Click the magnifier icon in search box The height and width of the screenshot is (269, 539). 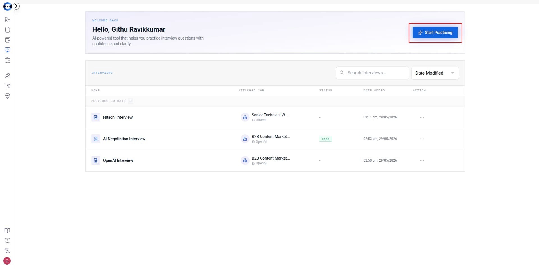[342, 73]
